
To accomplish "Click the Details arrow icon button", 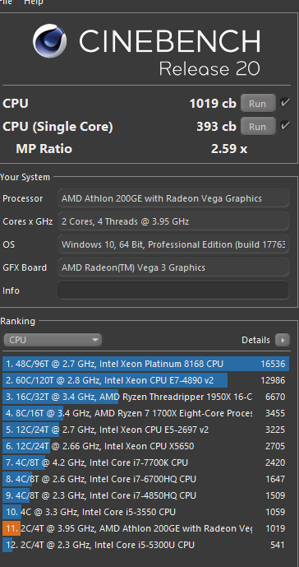I will pyautogui.click(x=283, y=340).
